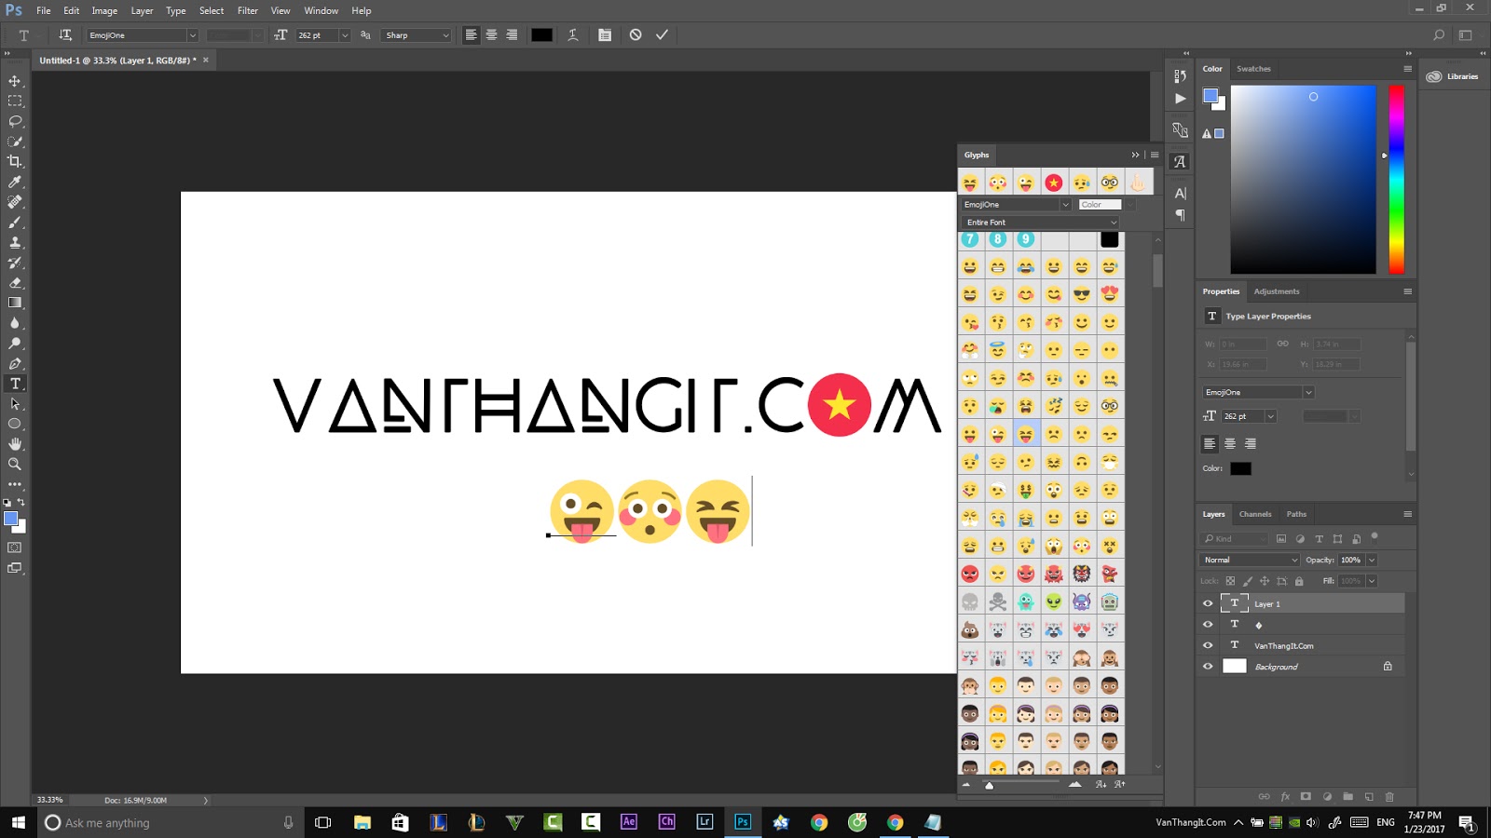
Task: Open the layer Opacity dropdown
Action: pos(1372,560)
